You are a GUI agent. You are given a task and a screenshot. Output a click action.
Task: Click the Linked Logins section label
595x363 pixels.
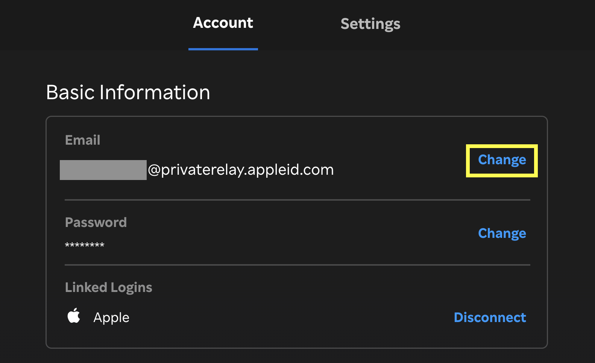pos(108,287)
